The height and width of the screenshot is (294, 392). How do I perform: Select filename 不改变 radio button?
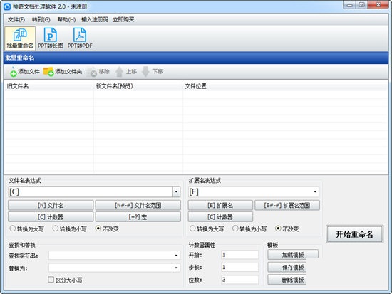(98, 229)
